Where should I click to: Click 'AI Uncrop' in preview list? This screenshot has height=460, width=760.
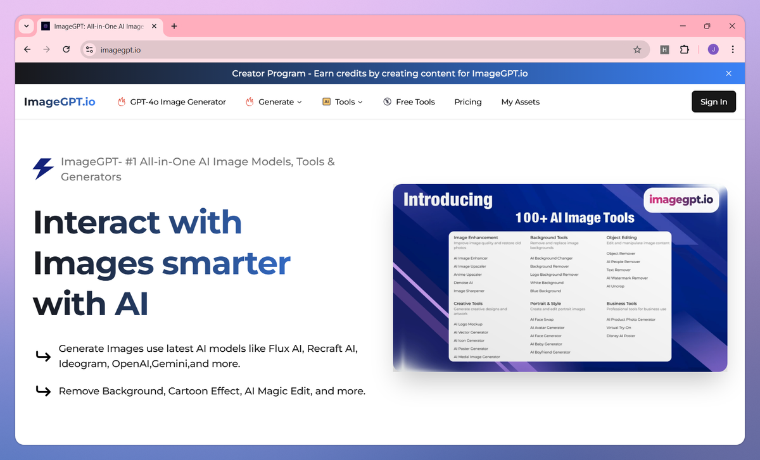[614, 287]
